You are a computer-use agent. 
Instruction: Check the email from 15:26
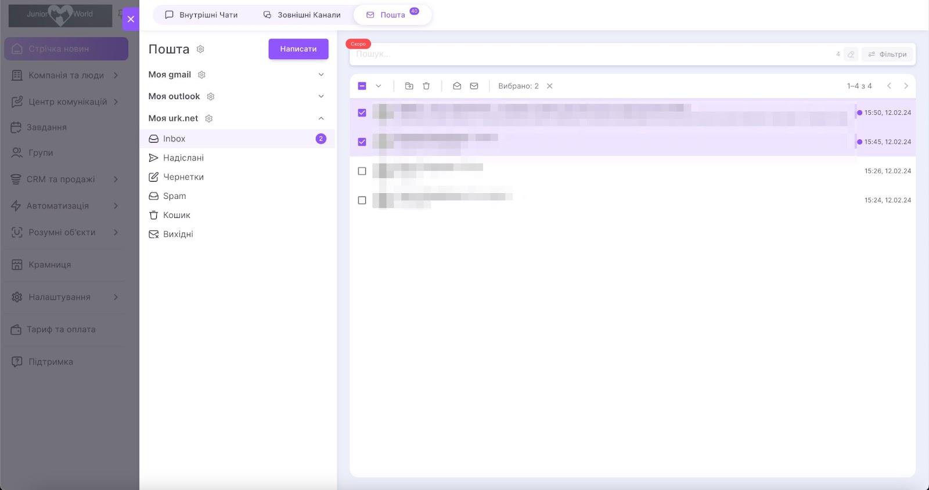coord(362,171)
